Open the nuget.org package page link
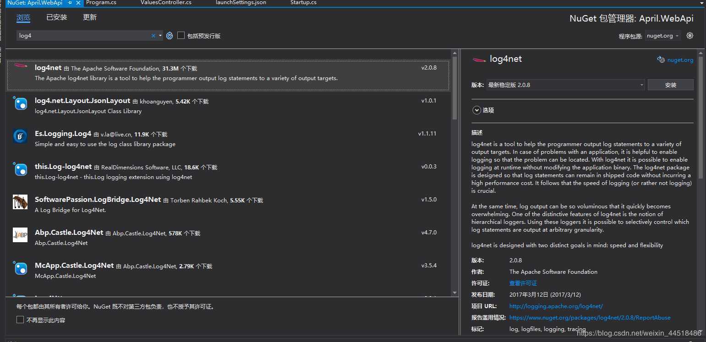The height and width of the screenshot is (342, 706). [x=680, y=60]
